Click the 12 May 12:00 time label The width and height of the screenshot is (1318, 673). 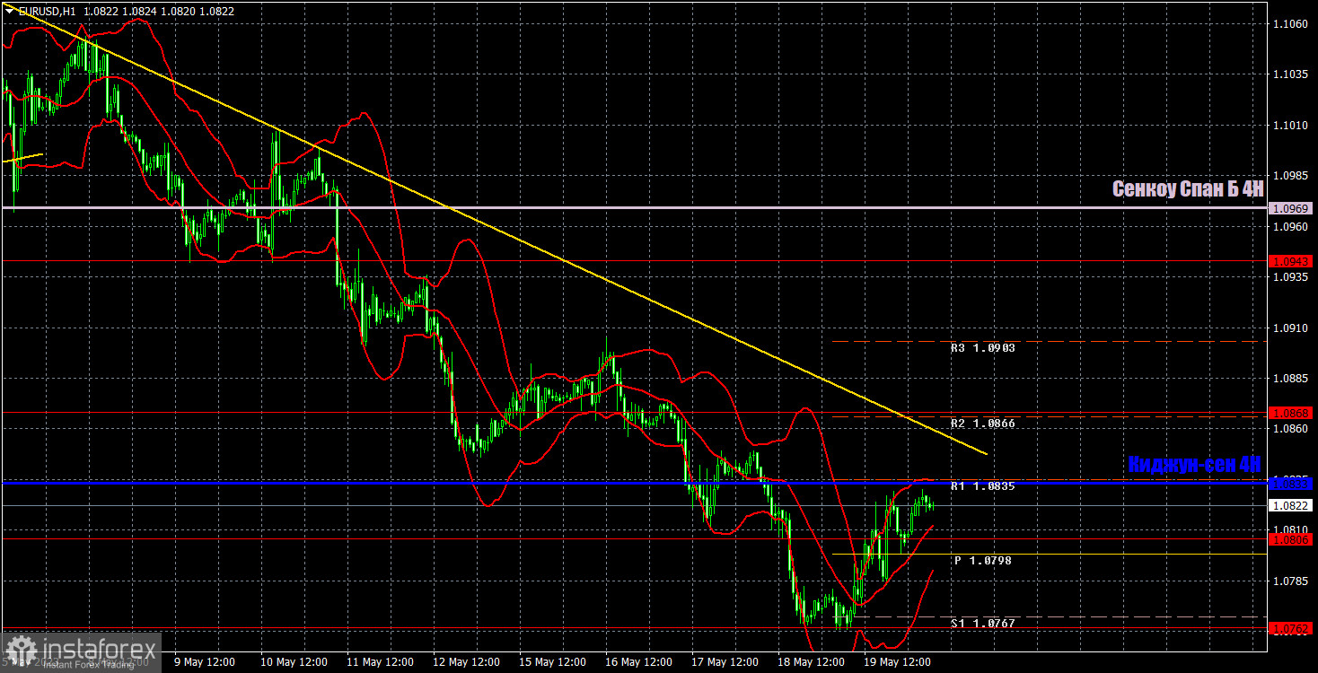tap(465, 662)
